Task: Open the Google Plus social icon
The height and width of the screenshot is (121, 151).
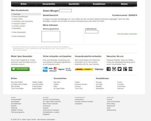Action: click(125, 69)
